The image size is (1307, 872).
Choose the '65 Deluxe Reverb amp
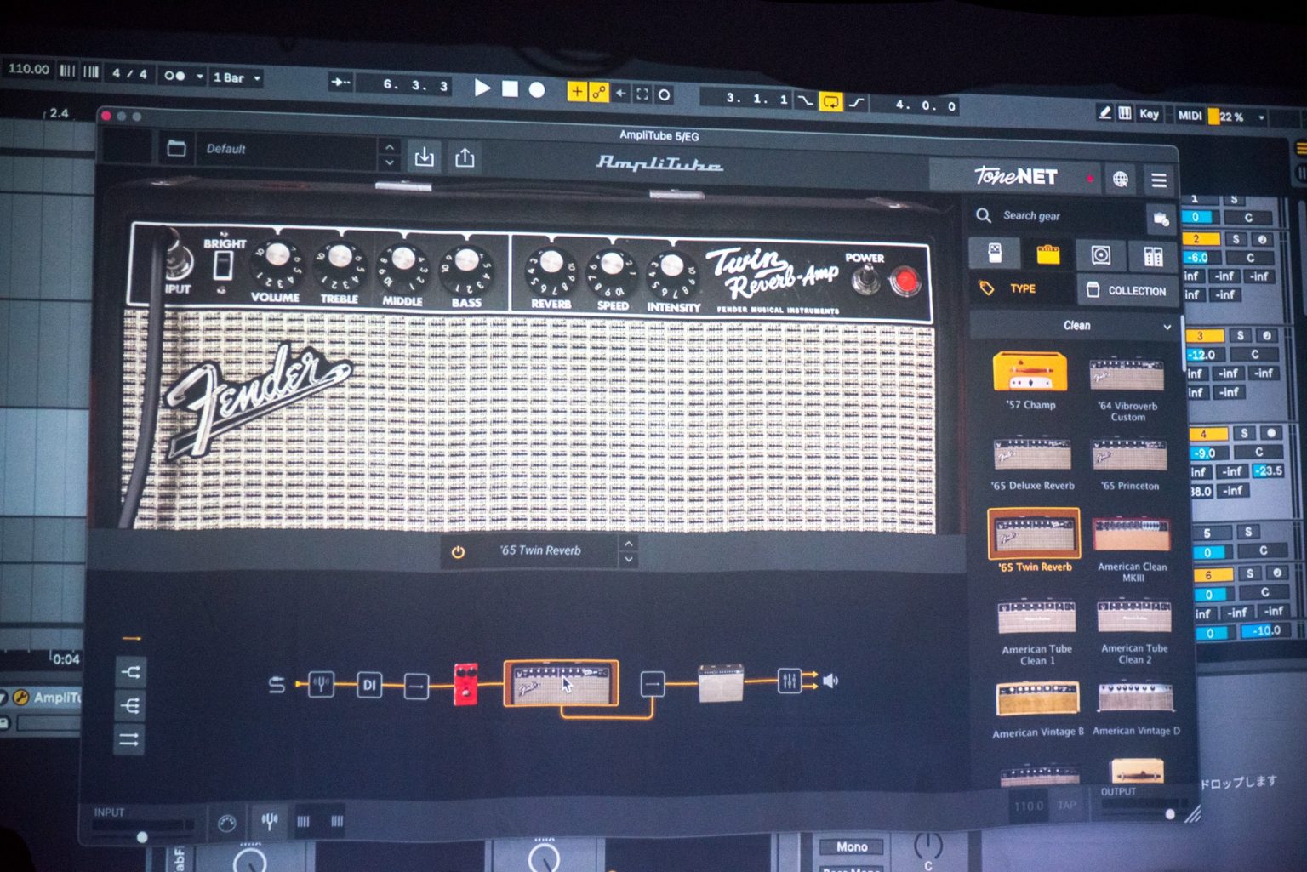click(x=1033, y=464)
